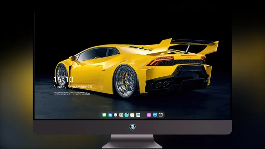Click the Sunday September 28 date text
265x149 pixels.
(x=73, y=87)
